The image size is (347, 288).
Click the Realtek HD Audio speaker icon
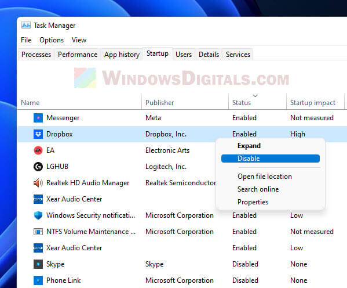click(x=38, y=183)
